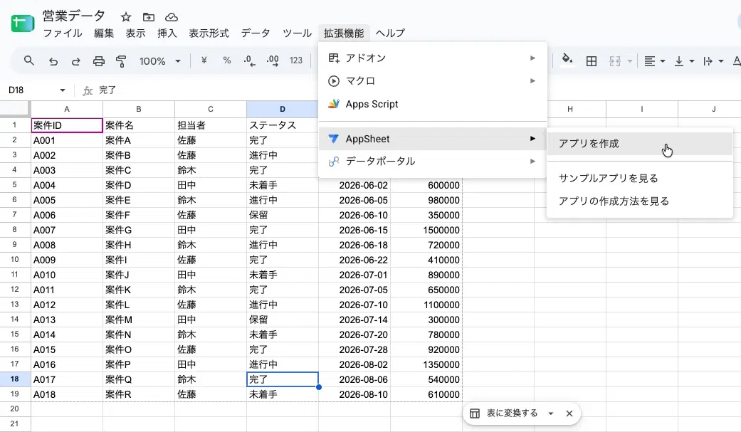Select amount cell 1350000

pyautogui.click(x=426, y=364)
